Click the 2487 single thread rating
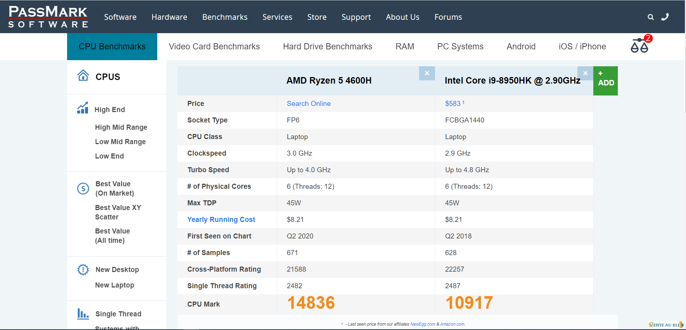The height and width of the screenshot is (330, 686). [x=453, y=286]
